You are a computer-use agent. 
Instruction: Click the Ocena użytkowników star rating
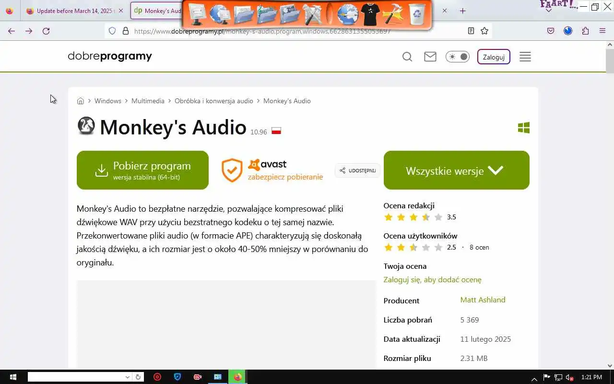click(x=413, y=247)
